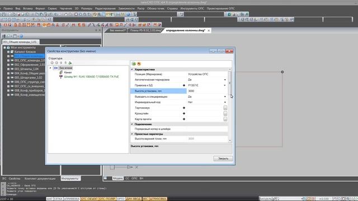Image resolution: width=358 pixels, height=201 pixels.
Task: Open the Инструменты ОПС menu
Action: coord(192,8)
